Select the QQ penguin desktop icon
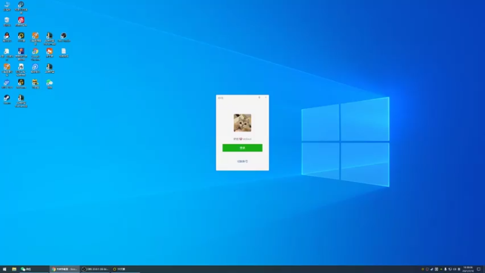 (7, 37)
